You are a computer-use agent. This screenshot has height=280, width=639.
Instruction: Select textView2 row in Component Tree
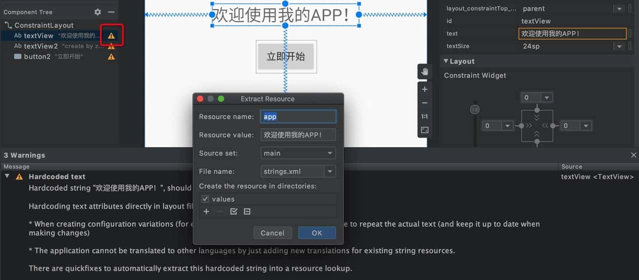click(x=59, y=46)
